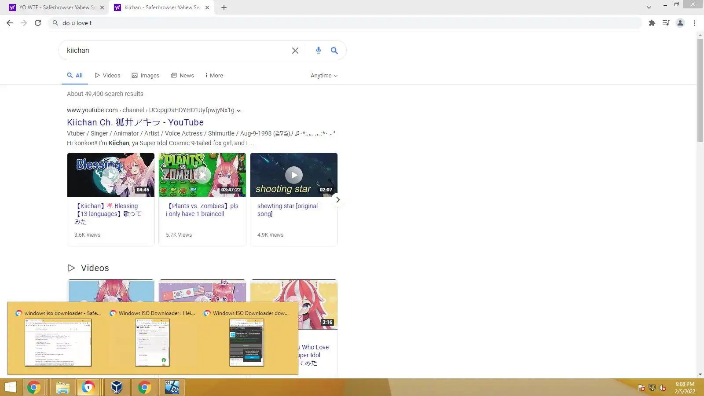Open the Chrome profile avatar
This screenshot has width=704, height=396.
[x=680, y=23]
